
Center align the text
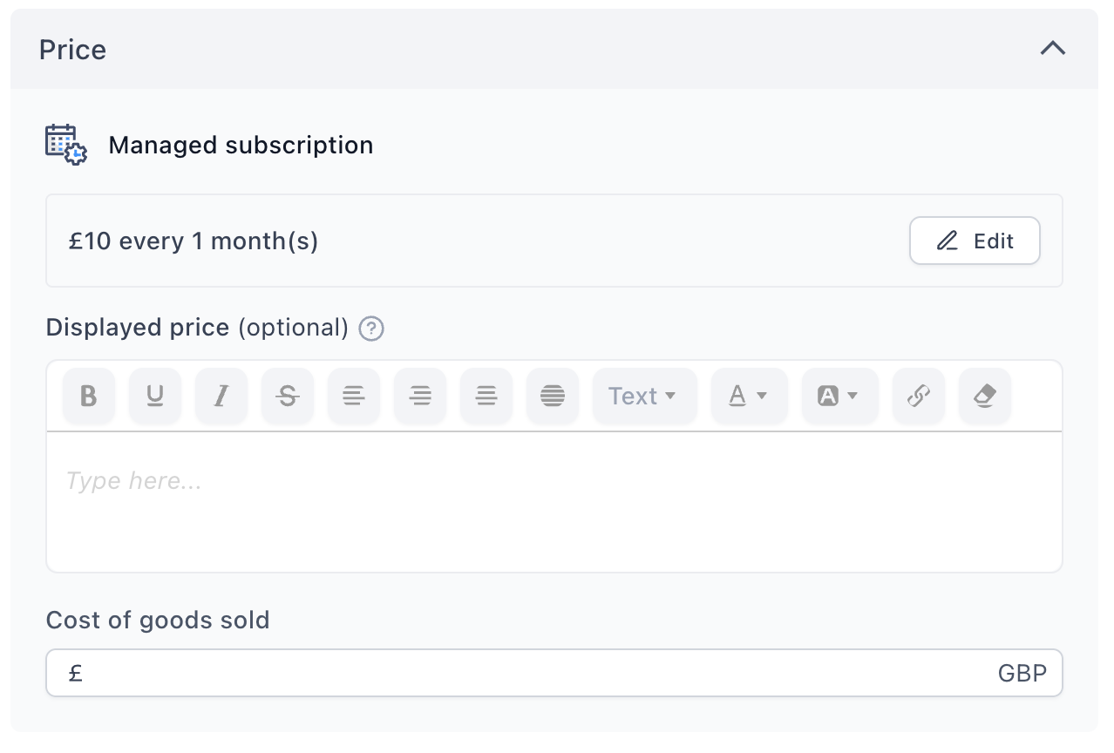click(486, 396)
